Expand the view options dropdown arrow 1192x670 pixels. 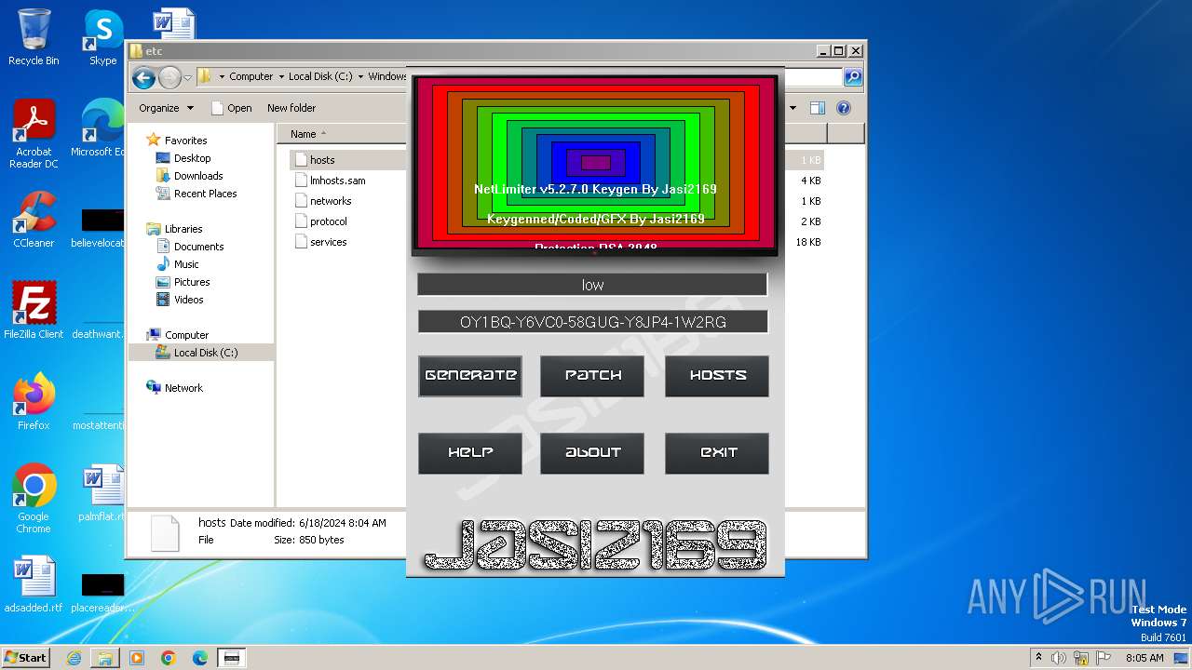pos(793,108)
